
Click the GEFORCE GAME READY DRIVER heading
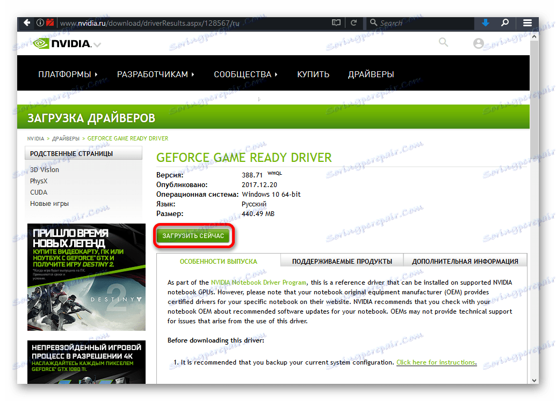[244, 158]
